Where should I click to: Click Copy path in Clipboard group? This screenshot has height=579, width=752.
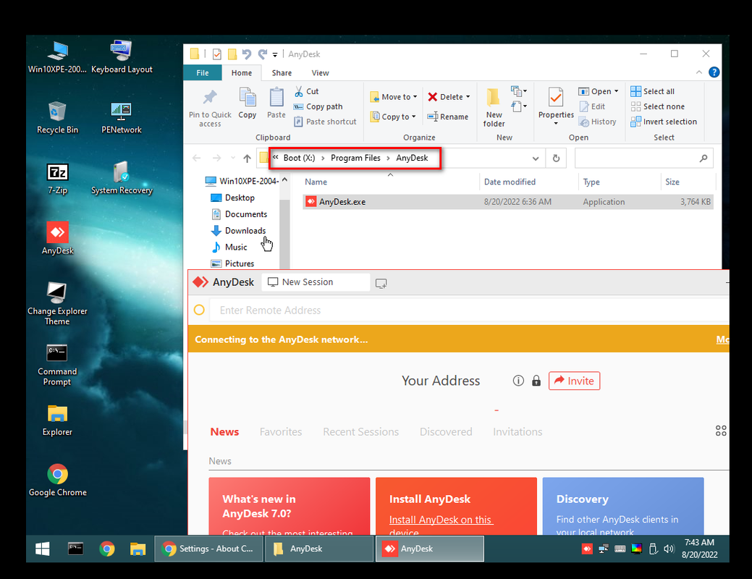click(318, 106)
